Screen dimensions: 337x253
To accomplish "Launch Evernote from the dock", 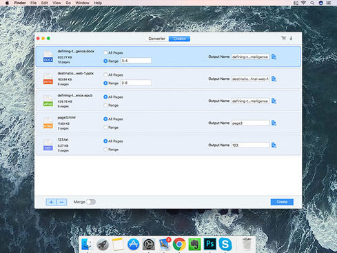I will point(194,244).
